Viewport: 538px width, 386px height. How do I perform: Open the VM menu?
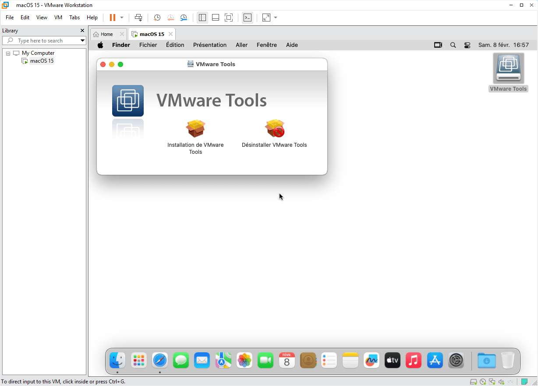click(58, 18)
